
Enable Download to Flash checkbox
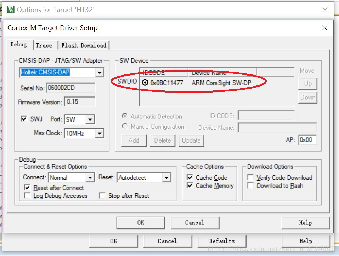click(250, 185)
